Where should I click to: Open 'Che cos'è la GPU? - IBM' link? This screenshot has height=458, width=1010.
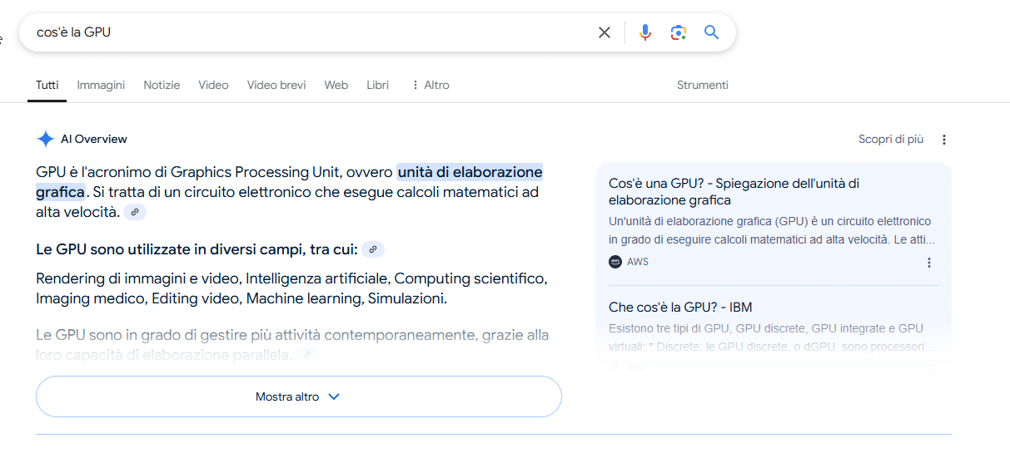coord(680,308)
